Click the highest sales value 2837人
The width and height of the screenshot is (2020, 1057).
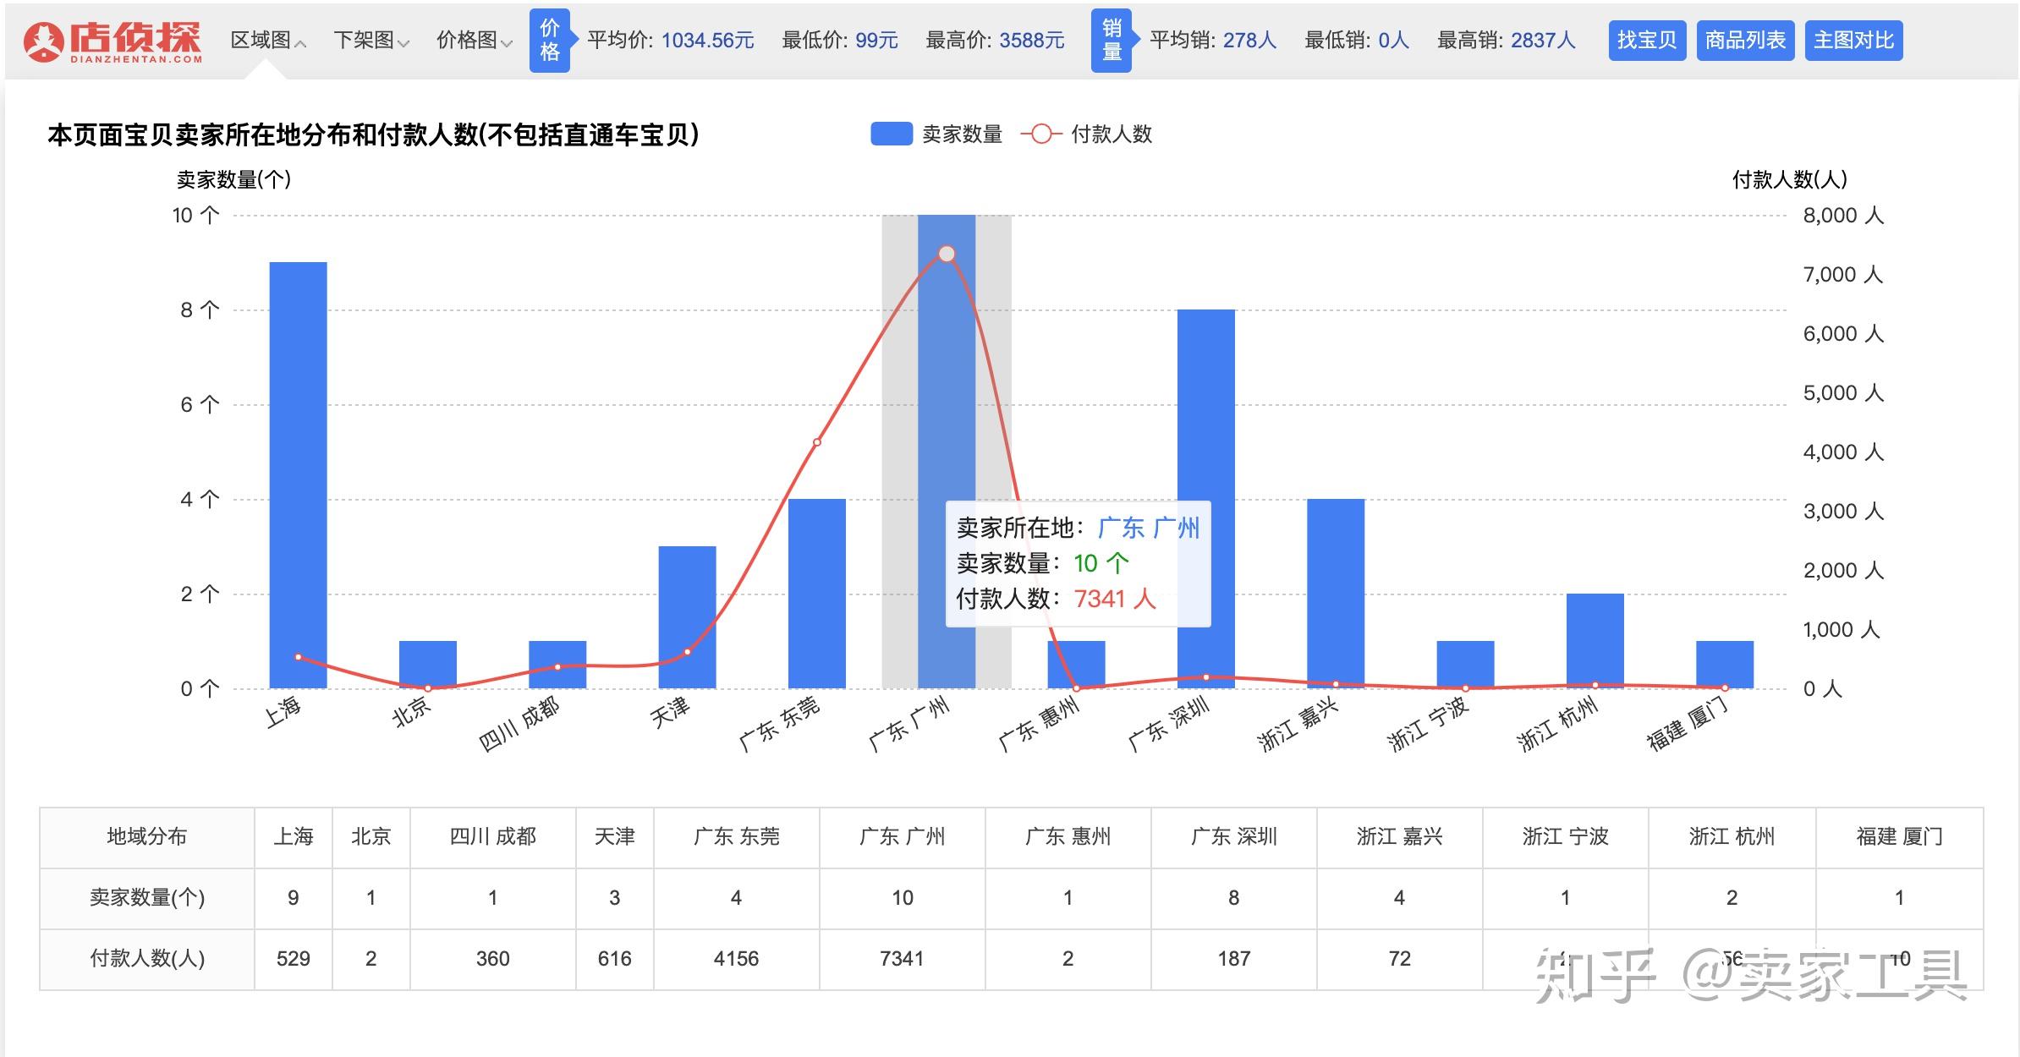click(x=1544, y=41)
